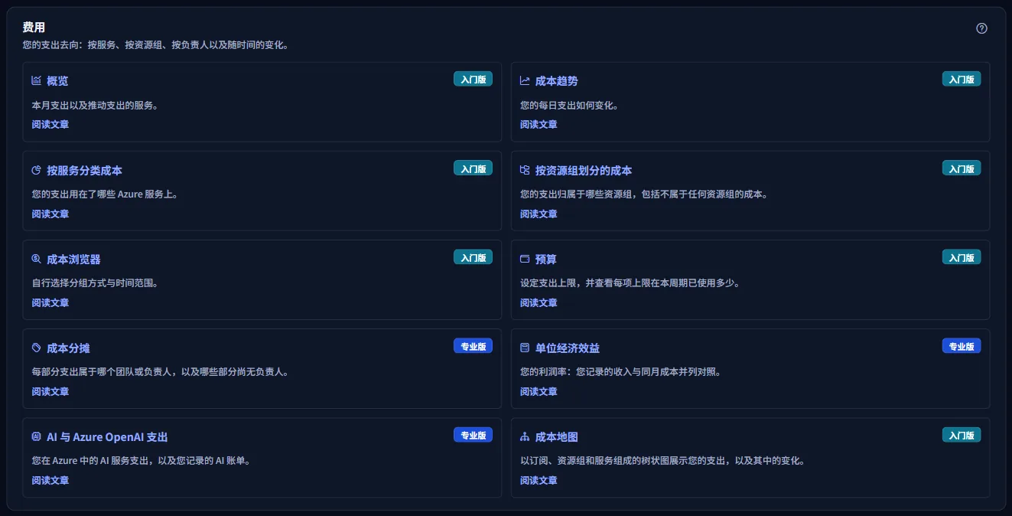The height and width of the screenshot is (516, 1012).
Task: Open the 成本浏览器 title
Action: (73, 260)
